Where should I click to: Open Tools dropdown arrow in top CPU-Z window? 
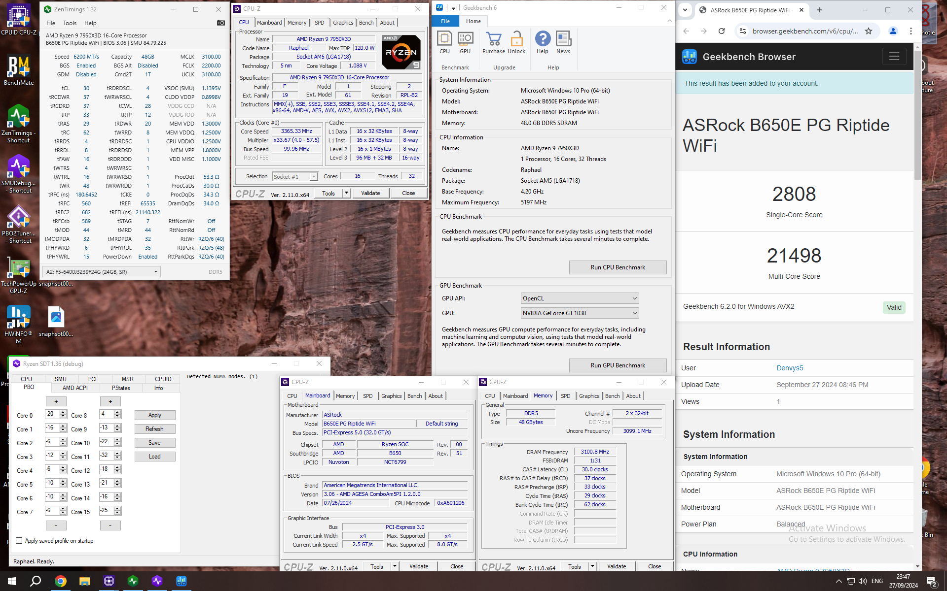point(346,193)
